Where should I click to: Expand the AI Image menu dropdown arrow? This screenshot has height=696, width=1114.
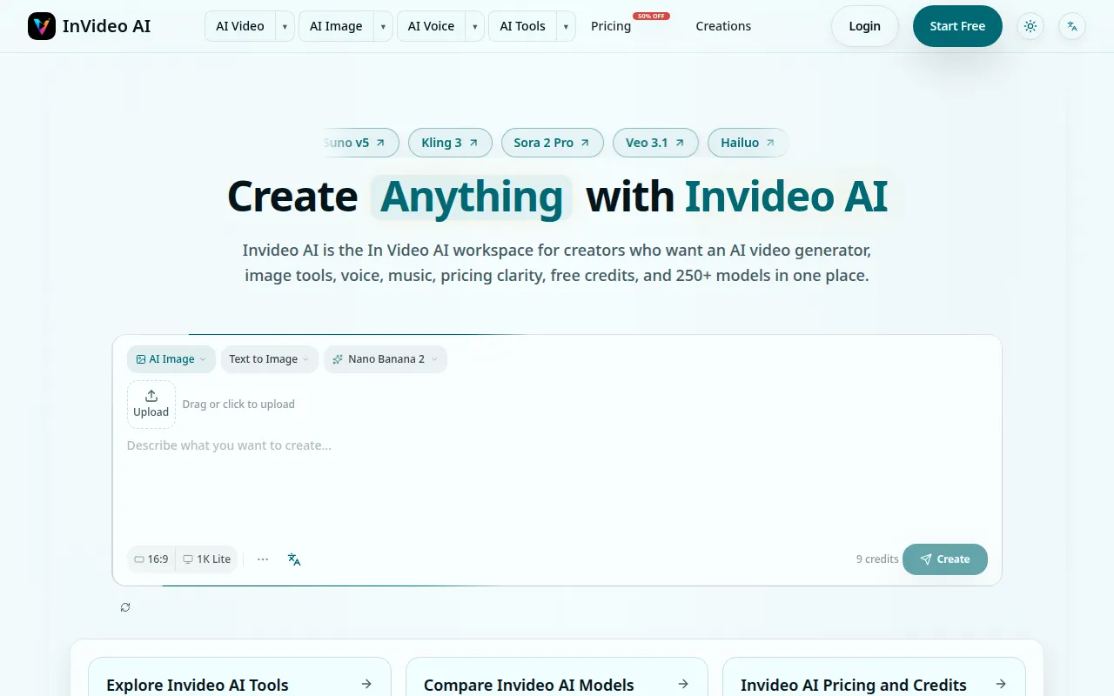[383, 26]
